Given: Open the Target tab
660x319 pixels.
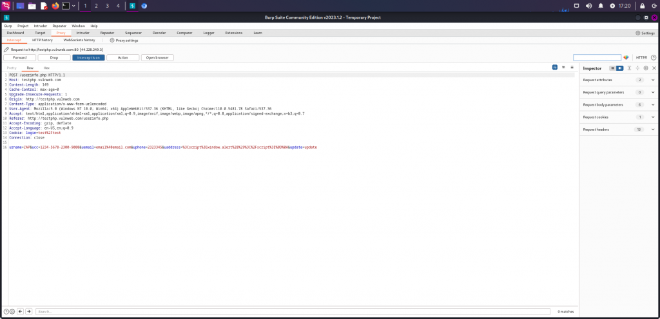Looking at the screenshot, I should click(x=41, y=33).
